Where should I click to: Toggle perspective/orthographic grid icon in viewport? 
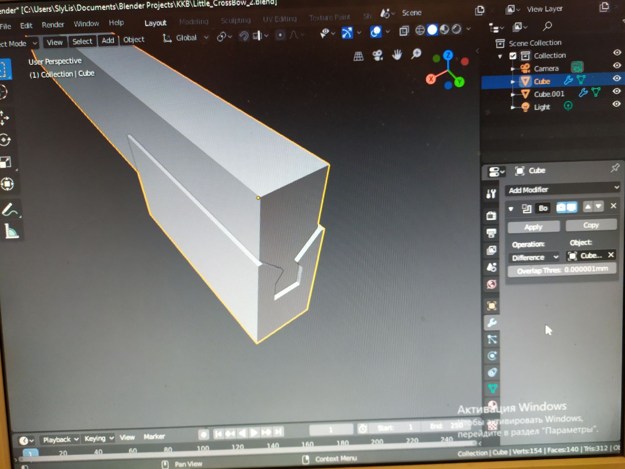click(x=358, y=56)
